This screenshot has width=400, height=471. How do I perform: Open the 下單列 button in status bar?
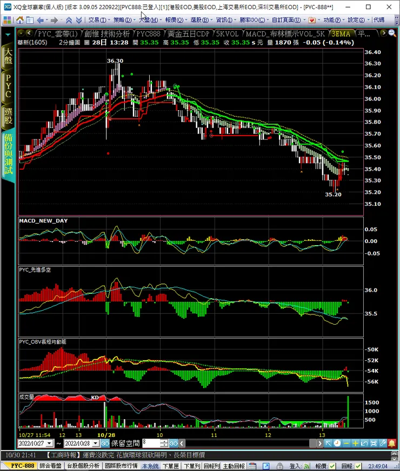click(x=192, y=466)
